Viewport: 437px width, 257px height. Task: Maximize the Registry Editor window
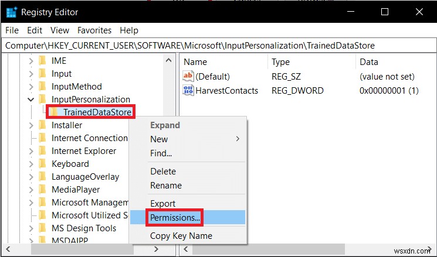click(385, 12)
